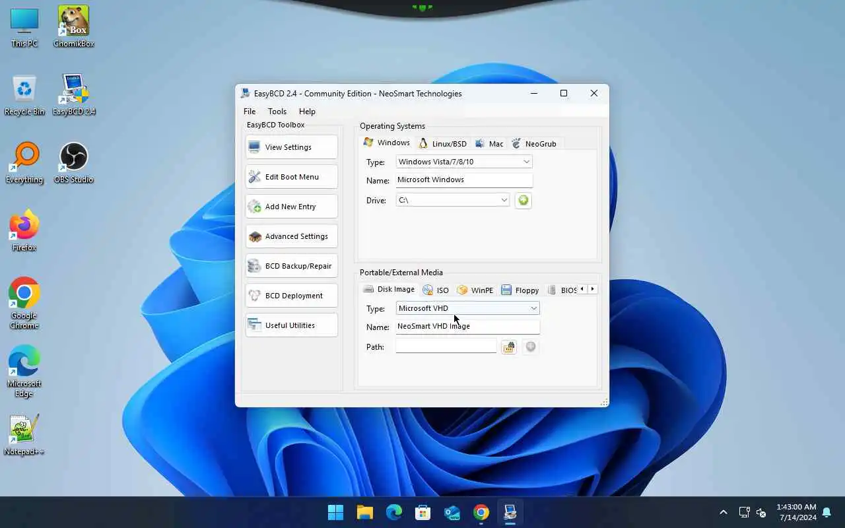Image resolution: width=845 pixels, height=528 pixels.
Task: Click the resize grip in window corner
Action: [x=604, y=403]
